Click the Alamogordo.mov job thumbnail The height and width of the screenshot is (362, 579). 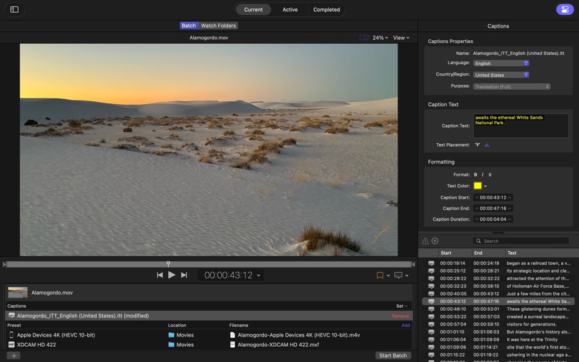[18, 293]
